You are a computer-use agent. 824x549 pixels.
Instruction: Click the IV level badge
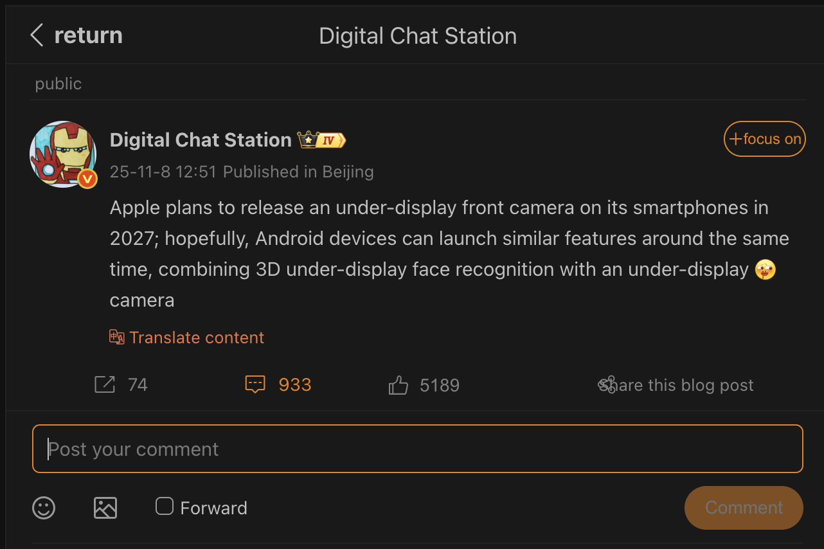(329, 139)
